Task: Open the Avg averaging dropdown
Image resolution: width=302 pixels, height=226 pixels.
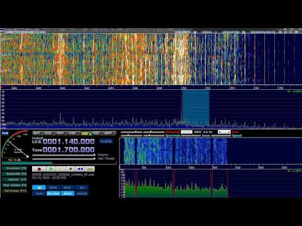Action: [224, 132]
